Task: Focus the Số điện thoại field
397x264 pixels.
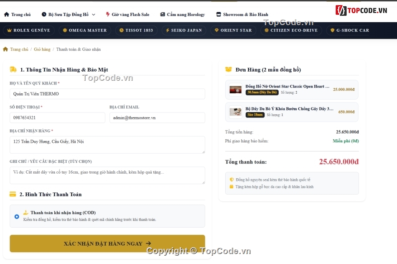Action: click(x=58, y=118)
